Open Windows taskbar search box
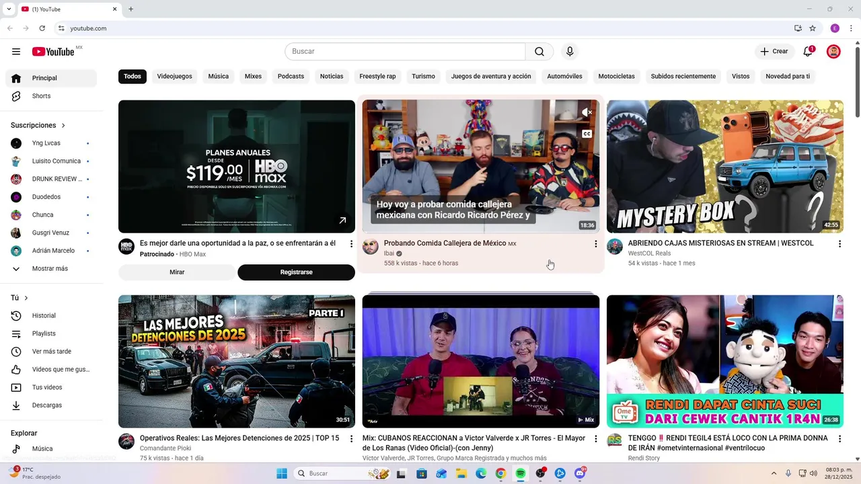Screen dimensions: 861x484 click(x=343, y=474)
